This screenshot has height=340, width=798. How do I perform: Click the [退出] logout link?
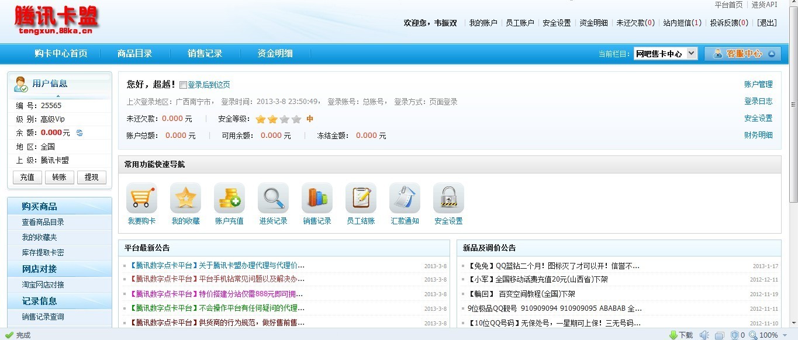point(767,23)
